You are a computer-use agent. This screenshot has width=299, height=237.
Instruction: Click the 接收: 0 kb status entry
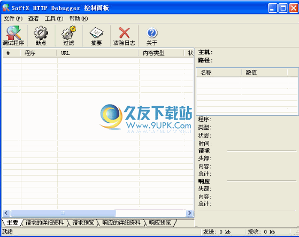(x=262, y=232)
